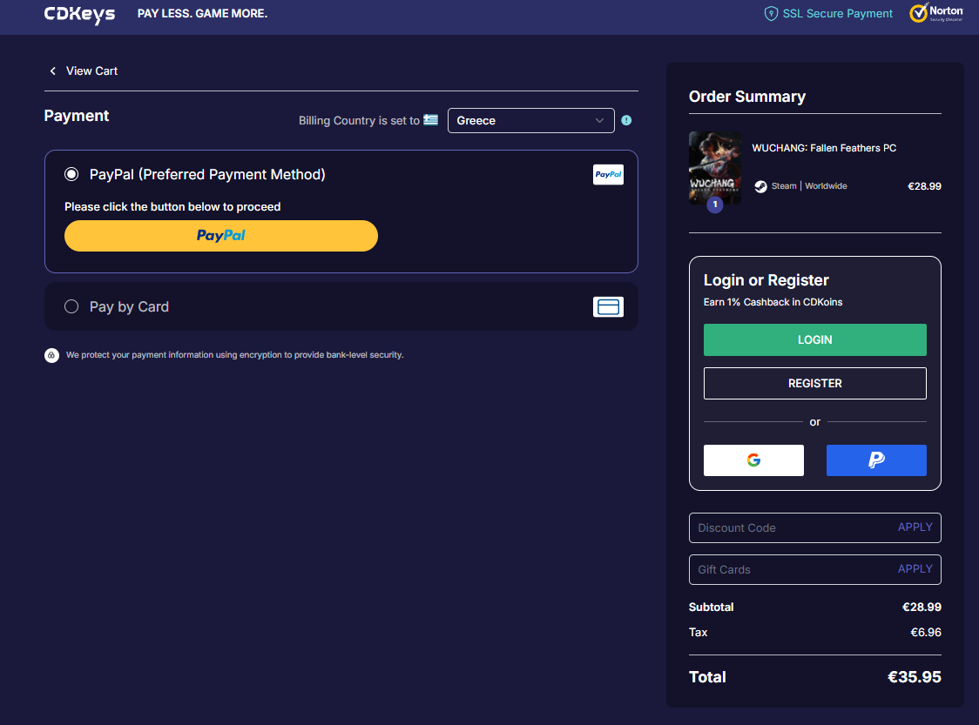Select the Pay by Card radio button
This screenshot has width=979, height=725.
(71, 306)
